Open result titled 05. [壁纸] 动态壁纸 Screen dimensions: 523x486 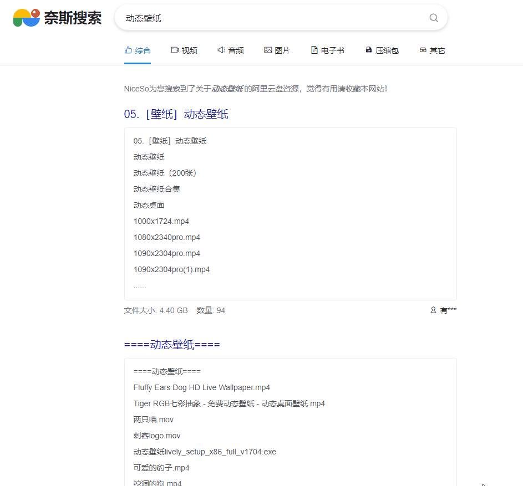coord(176,114)
